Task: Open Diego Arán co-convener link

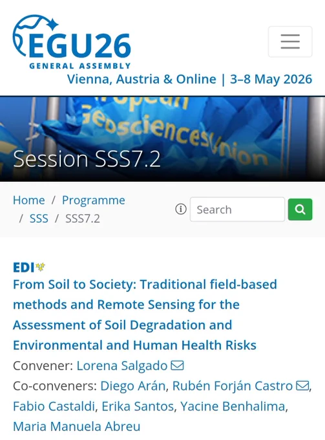Action: [x=133, y=386]
